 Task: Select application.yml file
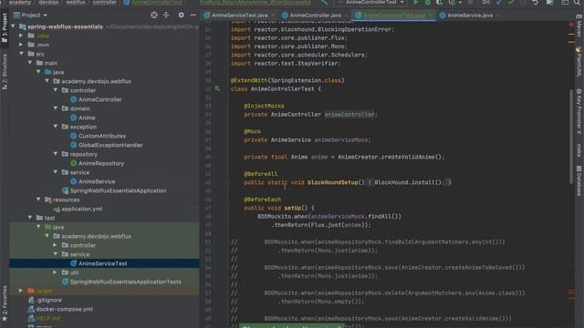click(78, 209)
